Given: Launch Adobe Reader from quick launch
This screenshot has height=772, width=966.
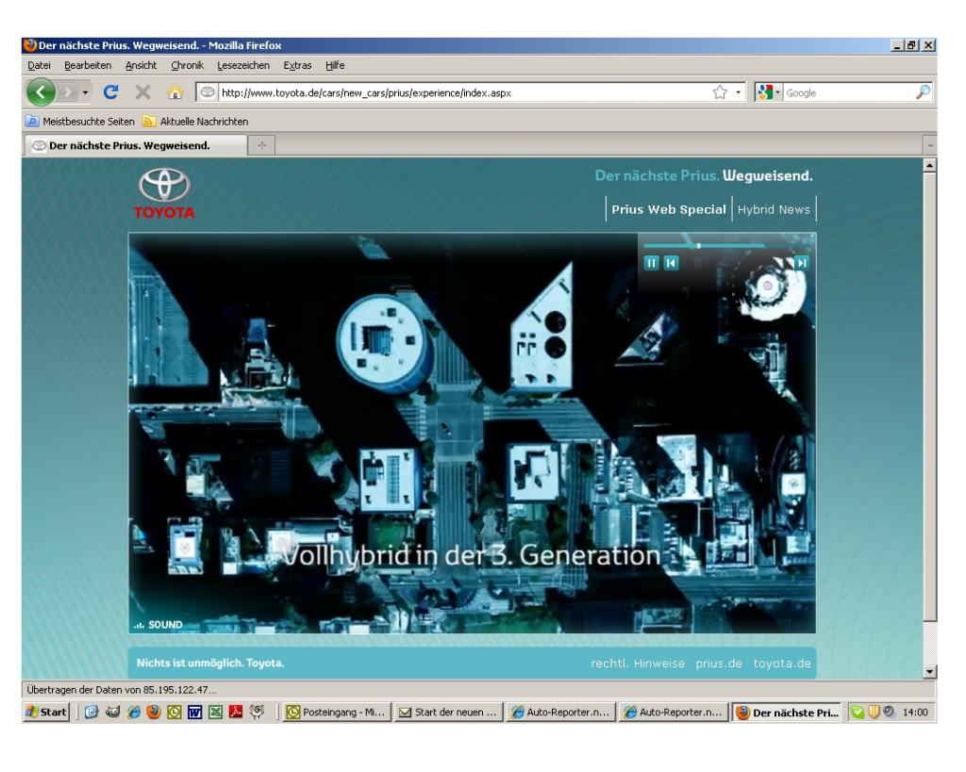Looking at the screenshot, I should click(x=235, y=713).
